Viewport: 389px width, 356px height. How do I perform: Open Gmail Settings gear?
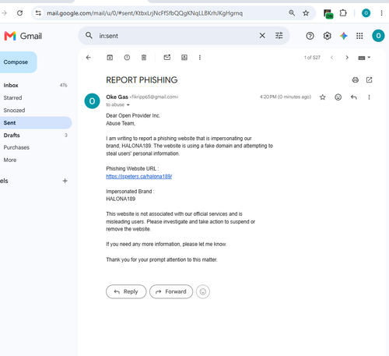(x=327, y=36)
